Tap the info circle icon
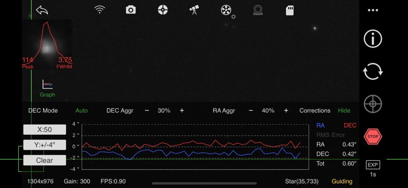Image resolution: width=408 pixels, height=188 pixels. (373, 39)
